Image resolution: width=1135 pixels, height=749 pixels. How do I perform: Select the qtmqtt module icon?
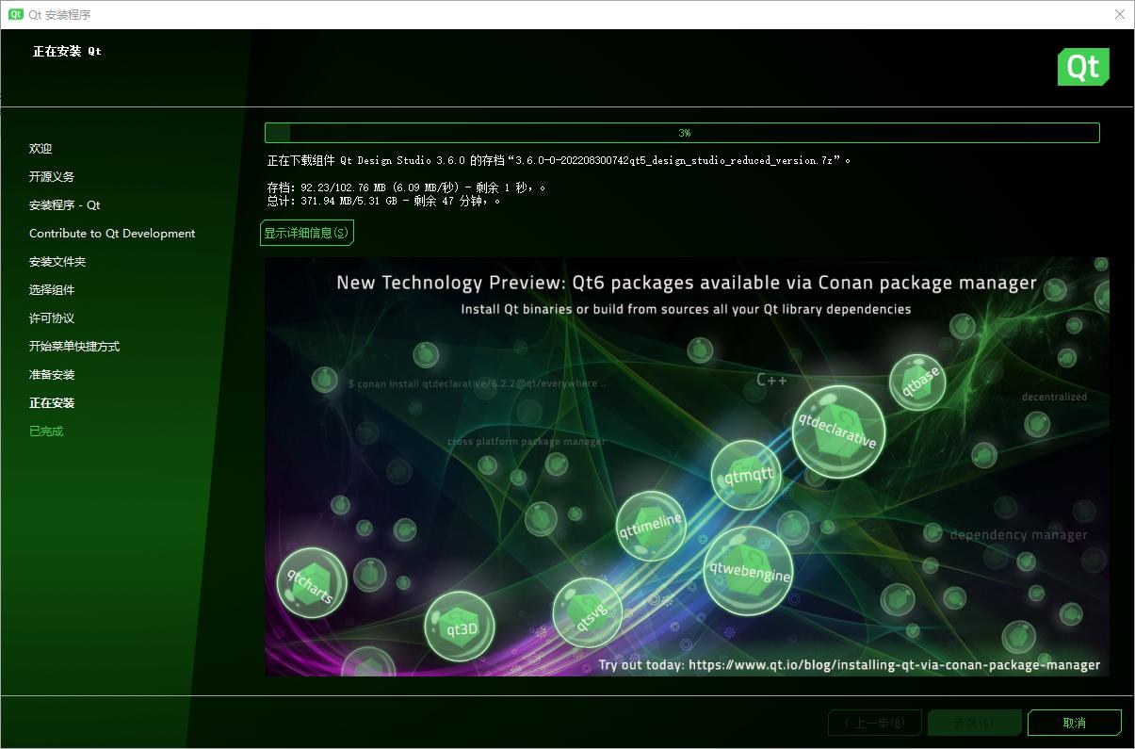(x=745, y=476)
